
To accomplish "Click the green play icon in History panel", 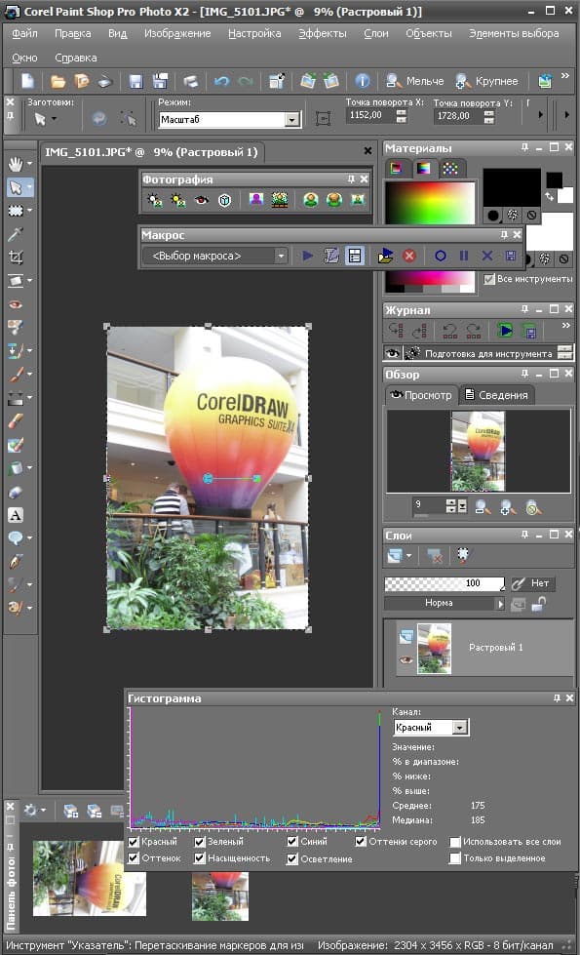I will click(505, 331).
